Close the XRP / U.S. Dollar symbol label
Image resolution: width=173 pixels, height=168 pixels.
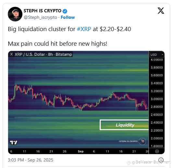coord(11,54)
